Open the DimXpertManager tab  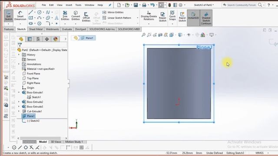point(47,39)
